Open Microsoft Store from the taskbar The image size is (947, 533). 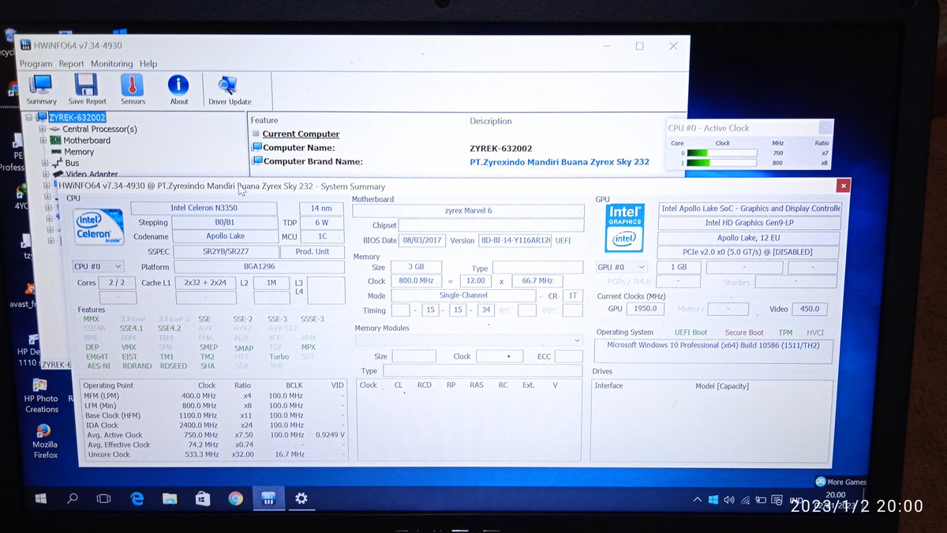click(202, 498)
